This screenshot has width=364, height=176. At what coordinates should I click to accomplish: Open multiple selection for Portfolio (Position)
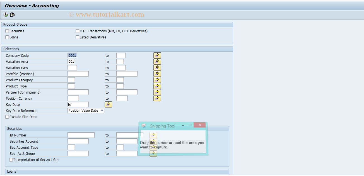pyautogui.click(x=157, y=74)
